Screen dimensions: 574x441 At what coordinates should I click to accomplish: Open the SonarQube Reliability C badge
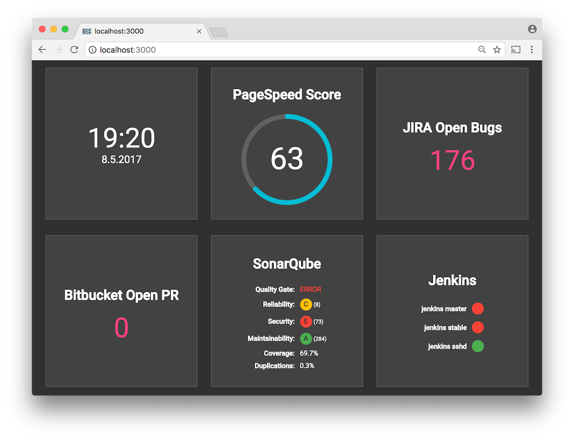pos(305,304)
